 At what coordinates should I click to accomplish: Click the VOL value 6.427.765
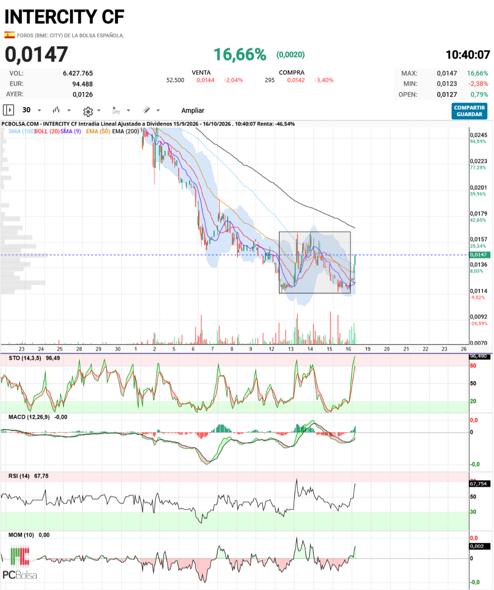tap(78, 73)
